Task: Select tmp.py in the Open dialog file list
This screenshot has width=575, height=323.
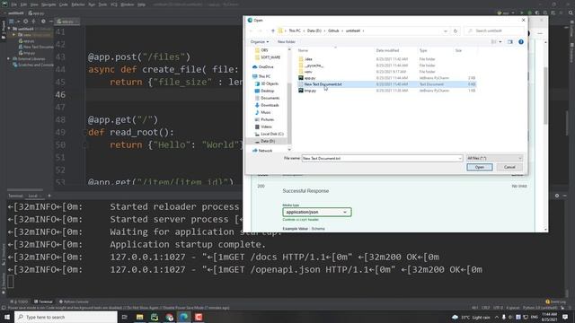Action: (310, 91)
